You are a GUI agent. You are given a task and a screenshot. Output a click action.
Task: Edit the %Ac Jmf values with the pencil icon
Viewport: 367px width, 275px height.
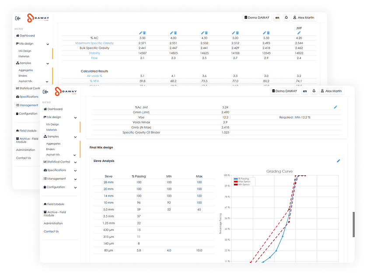336,107
